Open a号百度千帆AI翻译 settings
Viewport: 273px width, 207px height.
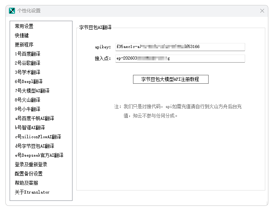[34, 118]
